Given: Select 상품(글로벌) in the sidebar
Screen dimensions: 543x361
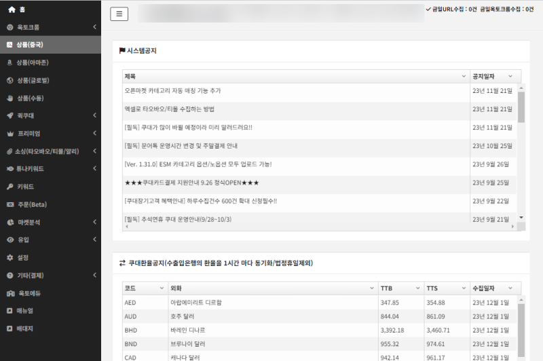Looking at the screenshot, I should coord(50,80).
